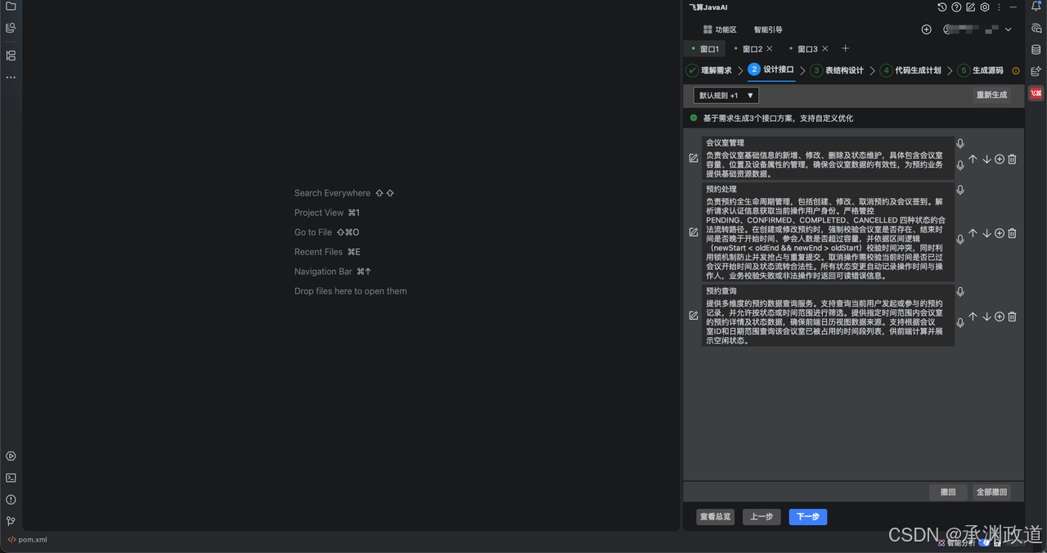Click the title microphone for 预约处理
This screenshot has height=553, width=1047.
pos(960,190)
